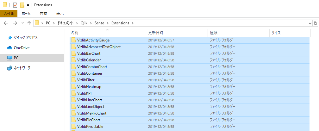Click the VizlibLineObject folder icon
Viewport: 319px width, 131px height.
click(73, 107)
